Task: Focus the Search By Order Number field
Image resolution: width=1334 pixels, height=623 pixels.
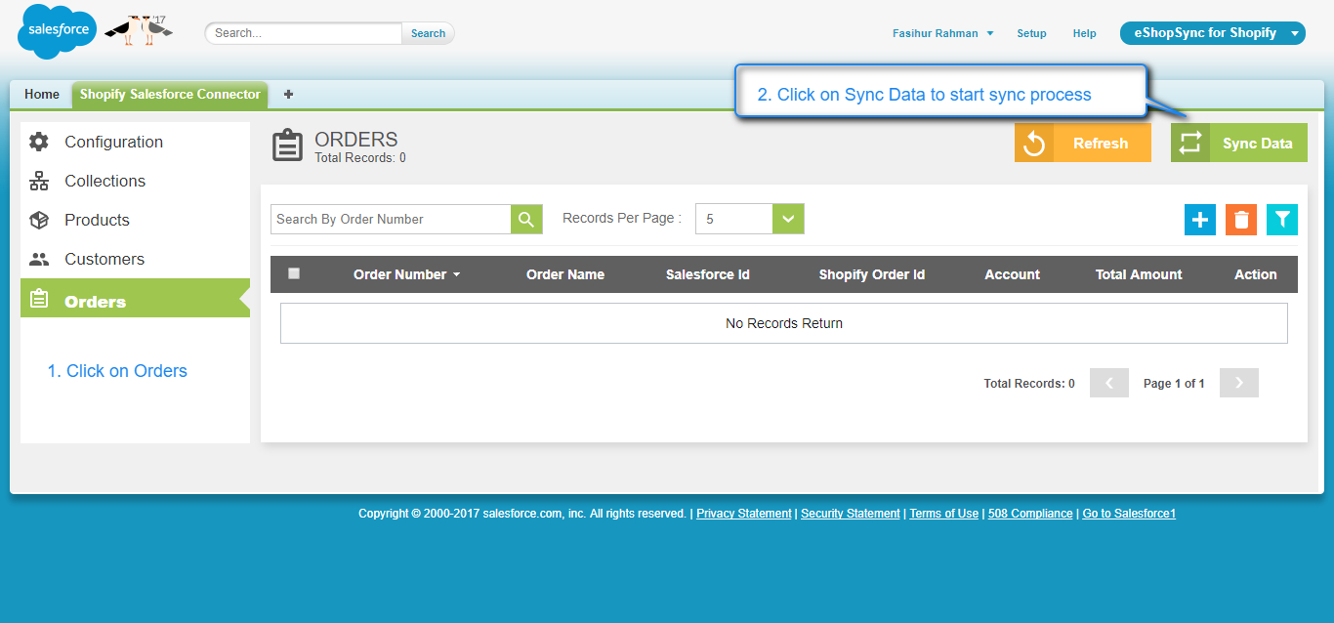Action: point(391,219)
